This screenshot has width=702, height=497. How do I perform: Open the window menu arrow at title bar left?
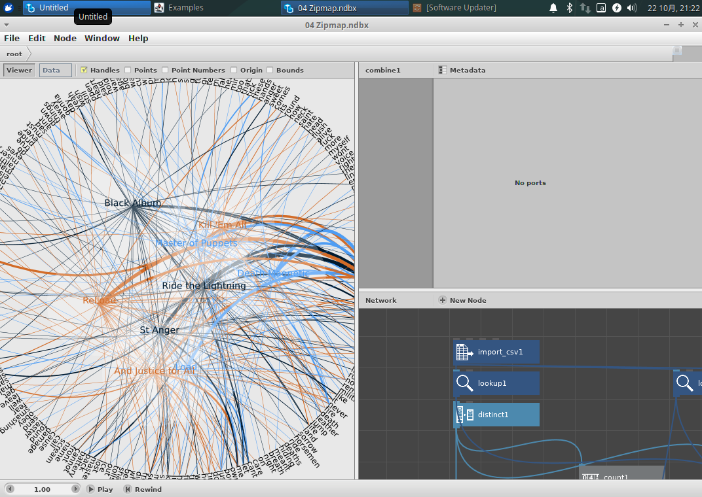7,25
